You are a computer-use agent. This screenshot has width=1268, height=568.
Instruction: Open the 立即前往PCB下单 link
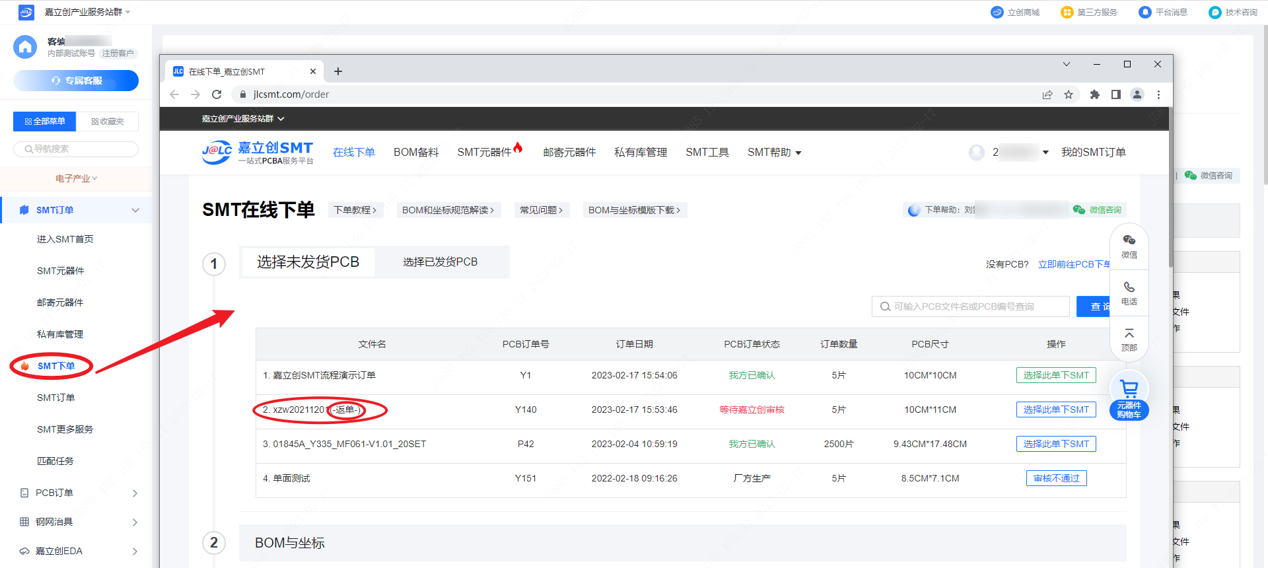pyautogui.click(x=1074, y=264)
